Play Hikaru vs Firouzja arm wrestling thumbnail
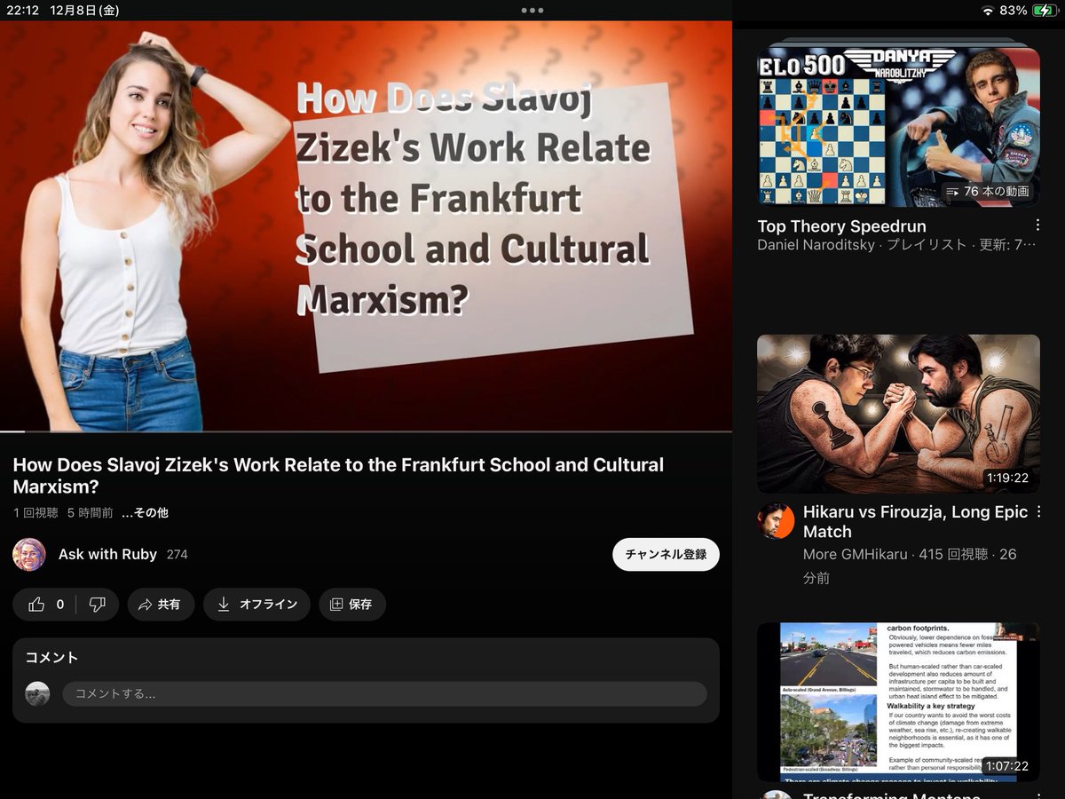 pyautogui.click(x=898, y=414)
